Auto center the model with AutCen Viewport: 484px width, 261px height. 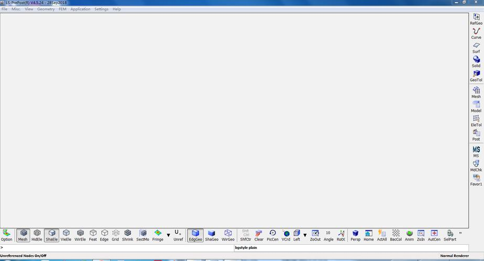tap(434, 235)
